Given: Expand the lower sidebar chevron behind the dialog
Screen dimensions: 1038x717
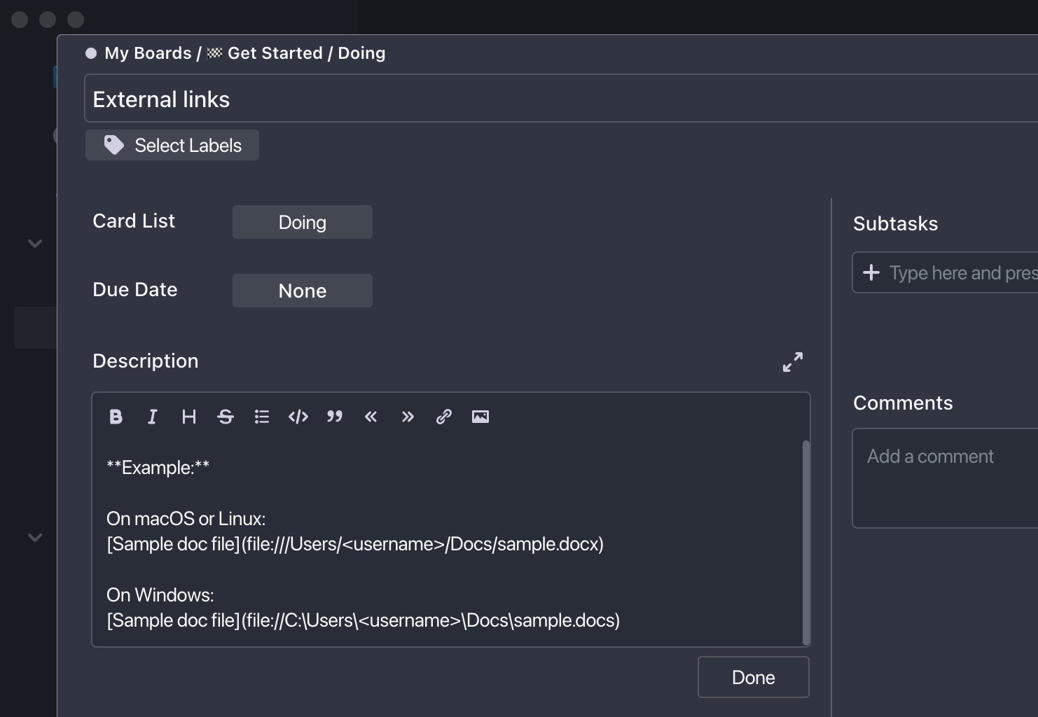Looking at the screenshot, I should [35, 538].
